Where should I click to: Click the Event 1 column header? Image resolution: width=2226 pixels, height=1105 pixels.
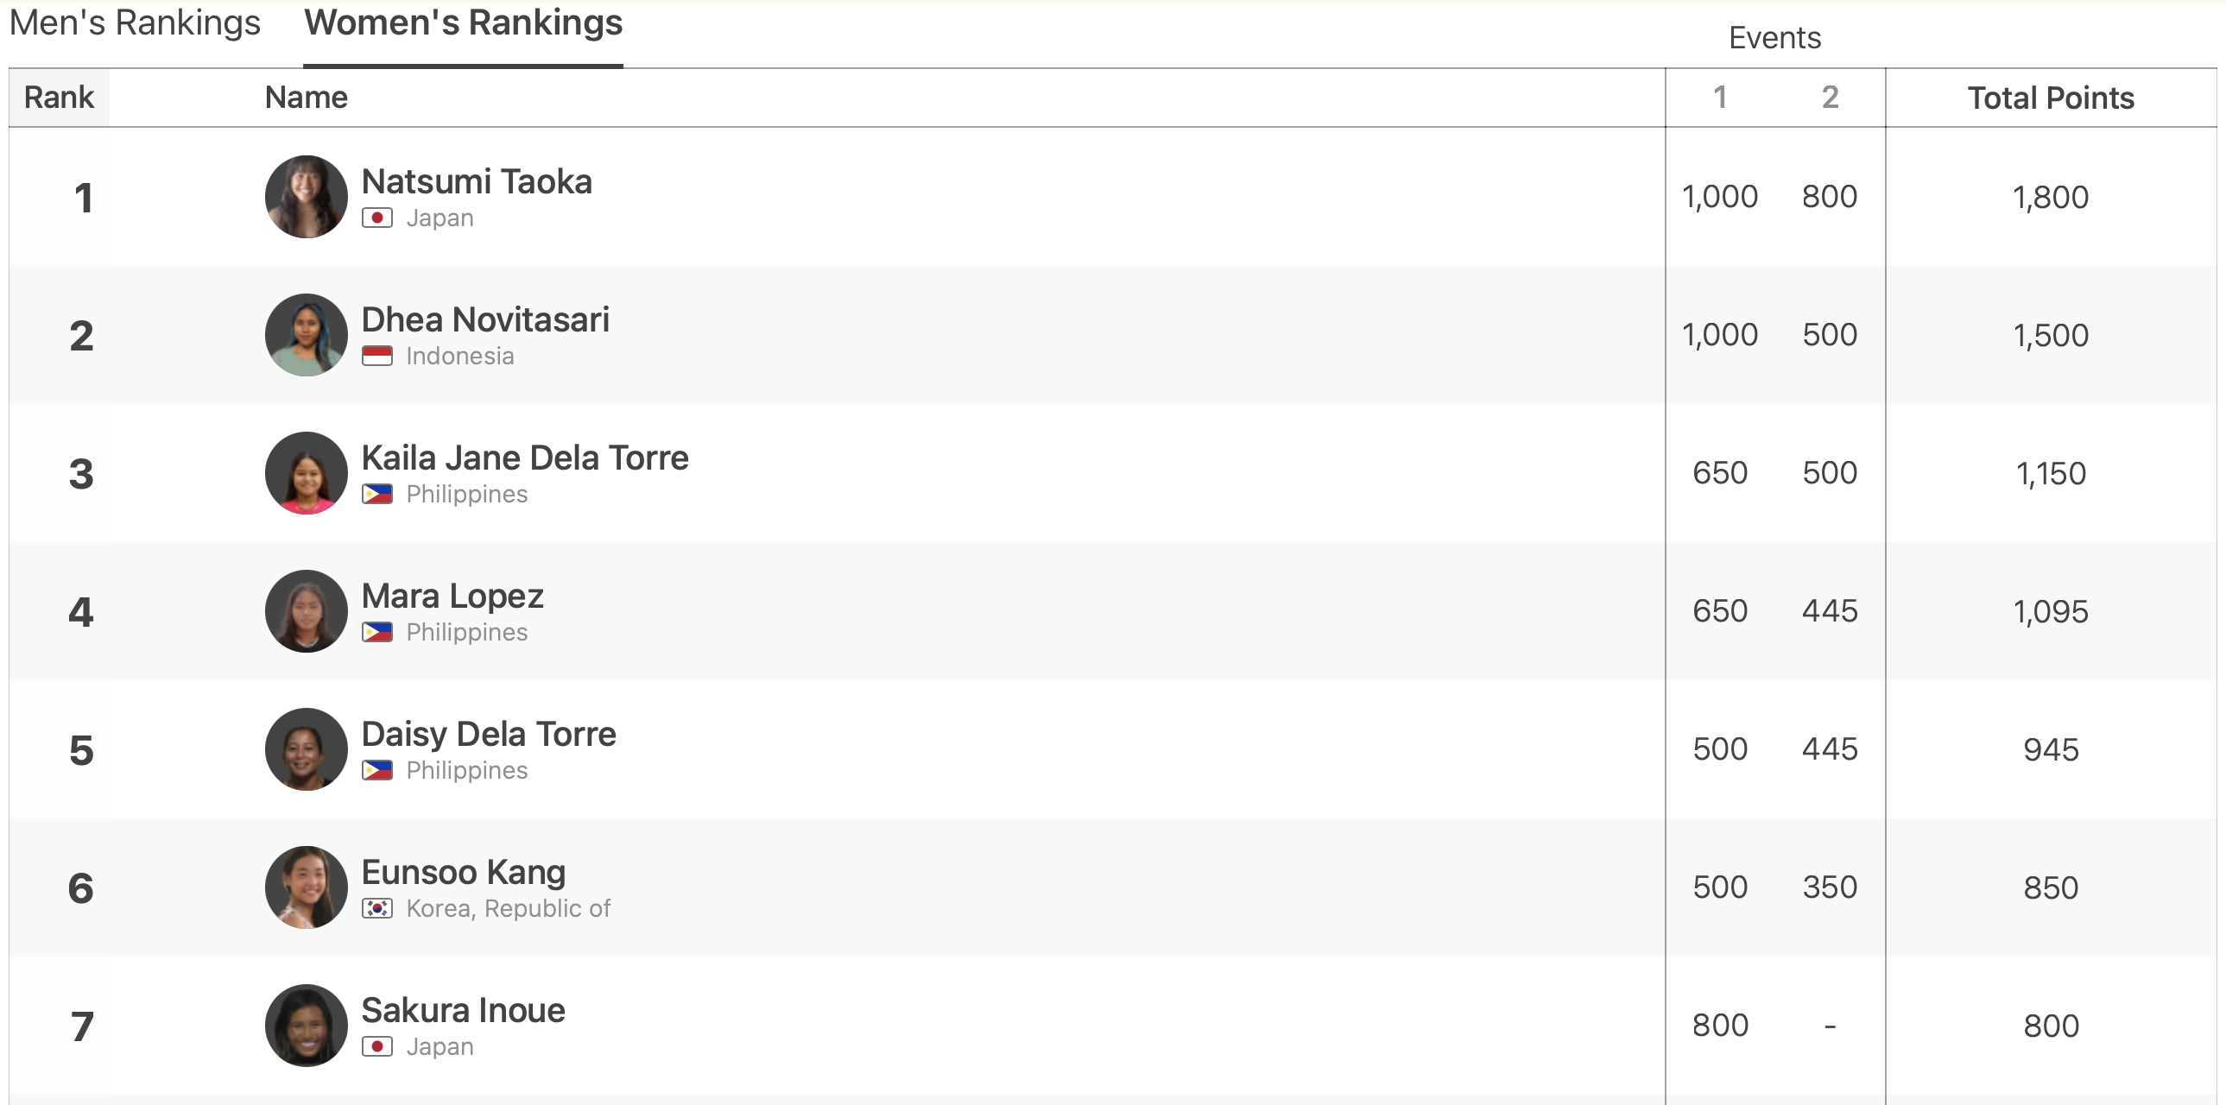(1720, 98)
